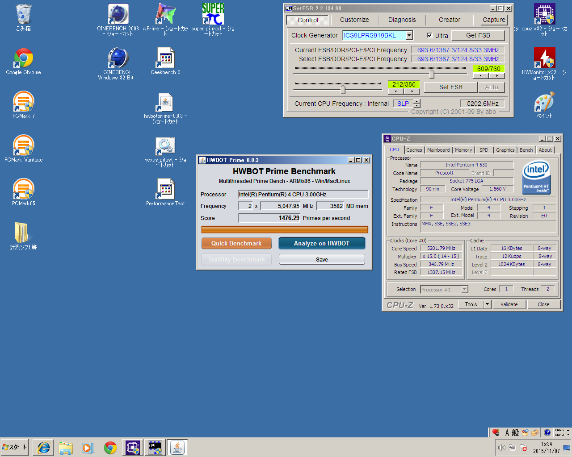Viewport: 572px width, 457px height.
Task: Expand the Clock Generator dropdown
Action: tap(409, 35)
